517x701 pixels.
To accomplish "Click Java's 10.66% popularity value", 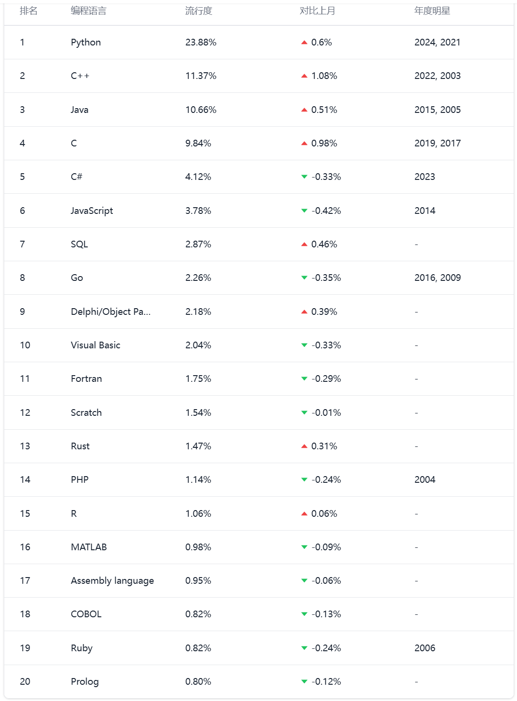I will tap(201, 110).
